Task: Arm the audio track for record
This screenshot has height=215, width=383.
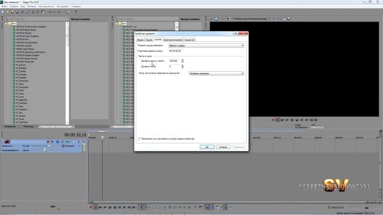Action: point(48,142)
